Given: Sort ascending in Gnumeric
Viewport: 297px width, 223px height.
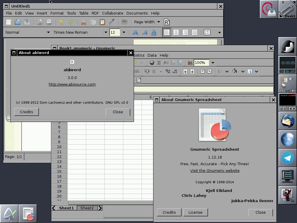Looking at the screenshot, I should pos(173,63).
